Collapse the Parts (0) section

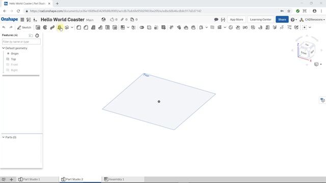[4, 137]
